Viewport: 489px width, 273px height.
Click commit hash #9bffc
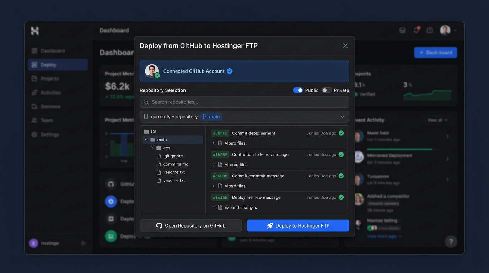(220, 133)
